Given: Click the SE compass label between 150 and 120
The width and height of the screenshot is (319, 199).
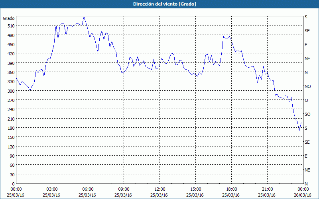Looking at the screenshot, I should coord(307,142).
